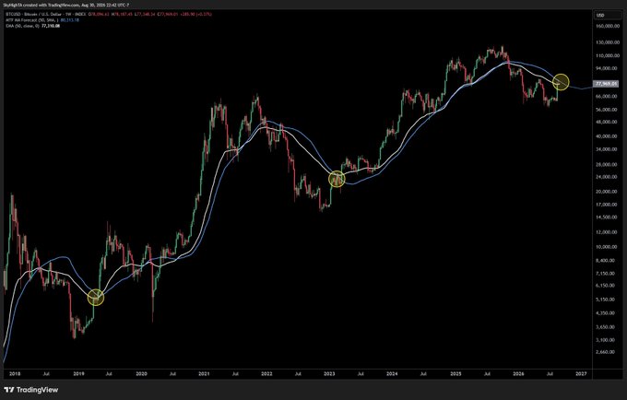Image resolution: width=627 pixels, height=400 pixels.
Task: Select the yellow circle drawing near early 2023
Action: pyautogui.click(x=337, y=179)
